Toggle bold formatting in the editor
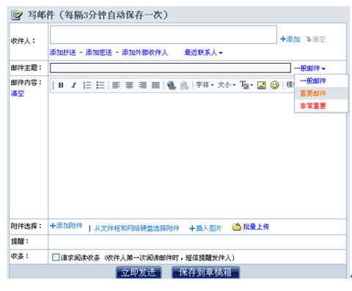This screenshot has height=291, width=352. [x=61, y=86]
